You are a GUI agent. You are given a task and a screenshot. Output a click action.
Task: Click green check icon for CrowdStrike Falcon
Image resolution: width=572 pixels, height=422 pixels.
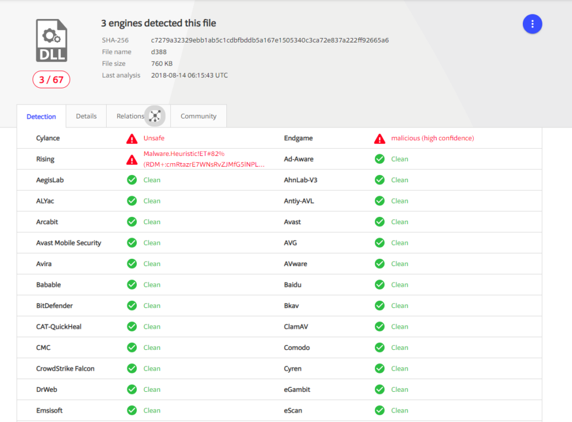(x=132, y=369)
